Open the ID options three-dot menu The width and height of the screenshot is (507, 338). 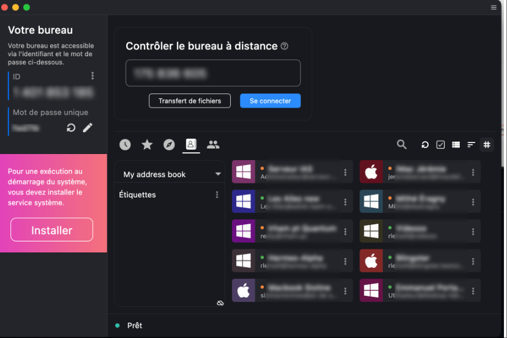(x=92, y=76)
